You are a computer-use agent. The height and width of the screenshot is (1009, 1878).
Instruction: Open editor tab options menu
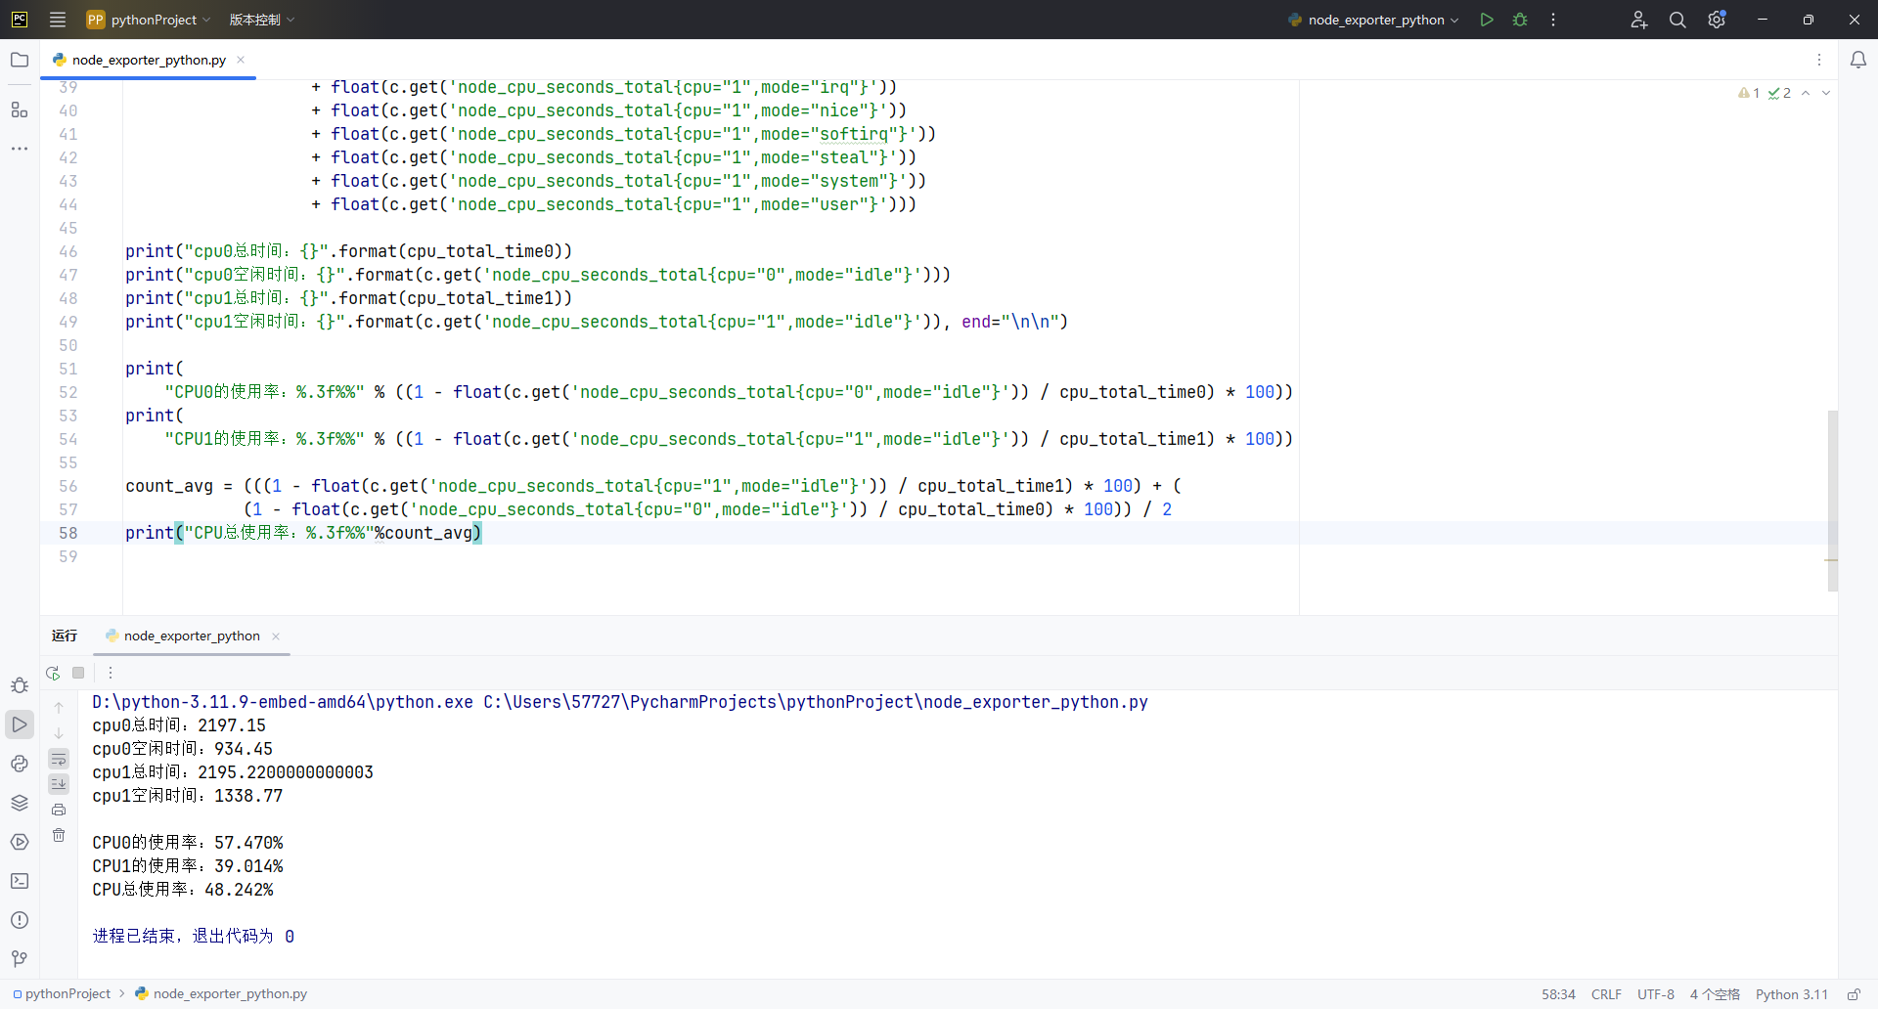pyautogui.click(x=1819, y=60)
